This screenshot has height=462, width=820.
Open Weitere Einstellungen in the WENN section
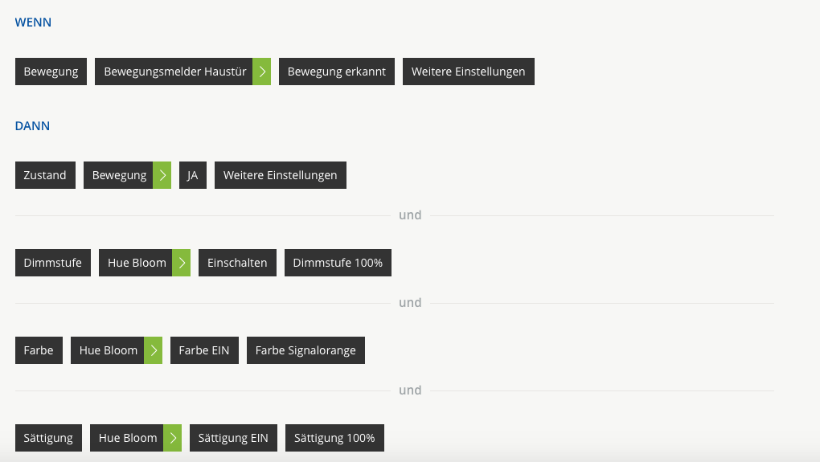point(468,72)
